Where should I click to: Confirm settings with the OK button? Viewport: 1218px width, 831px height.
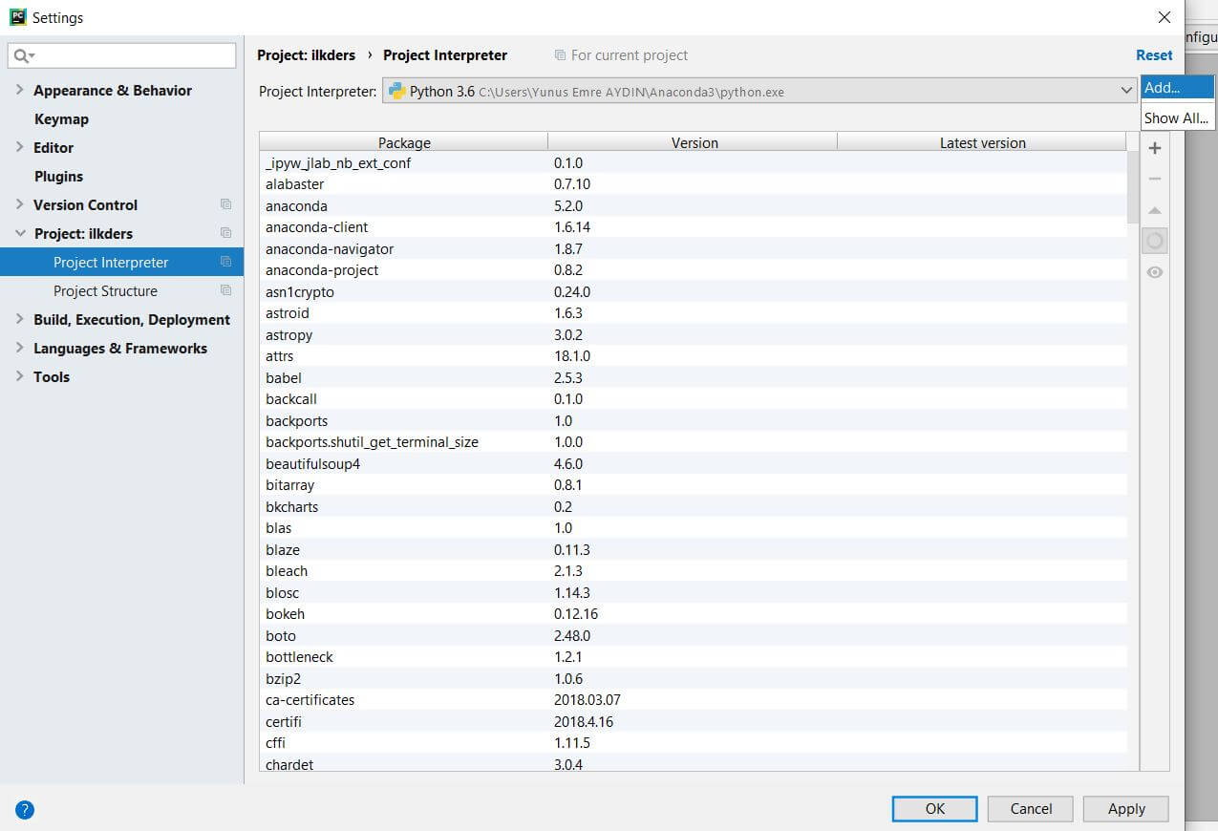point(935,809)
